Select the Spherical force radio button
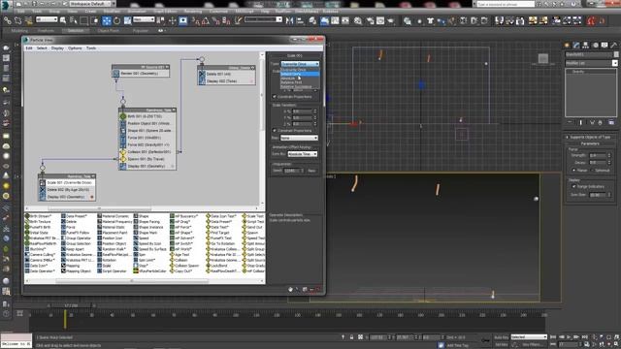 (593, 171)
